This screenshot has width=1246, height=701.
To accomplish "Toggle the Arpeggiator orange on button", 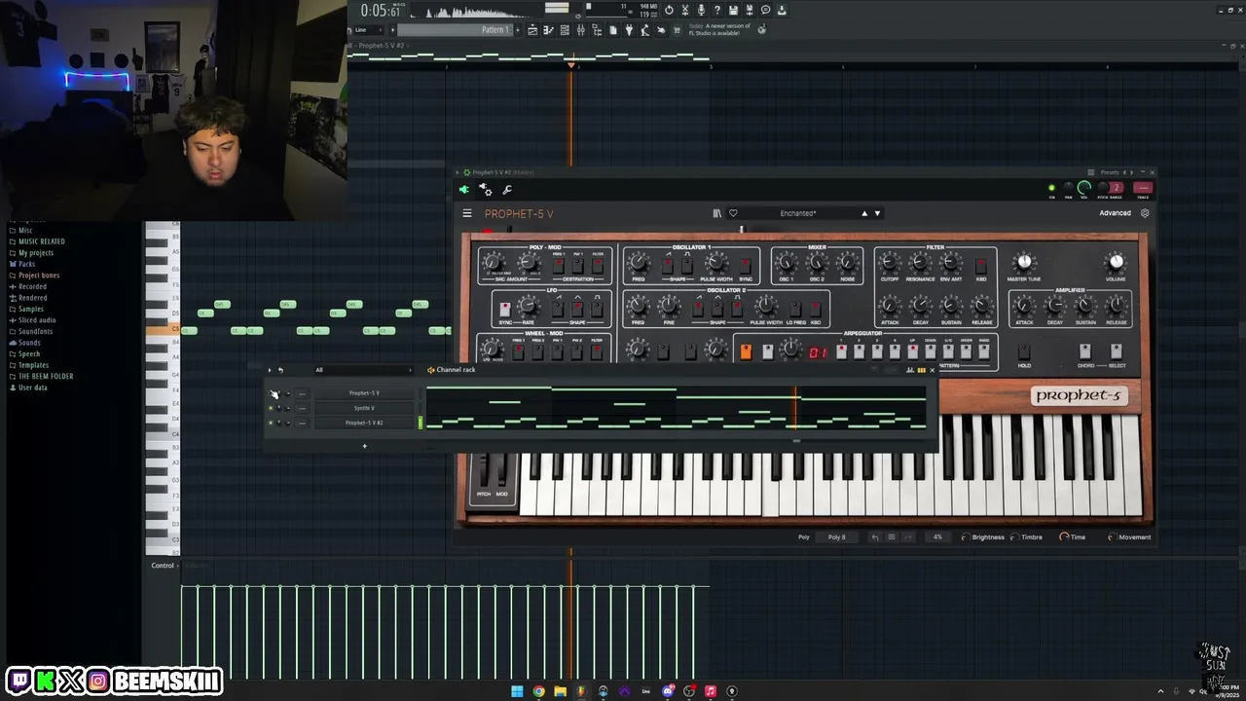I will 746,351.
